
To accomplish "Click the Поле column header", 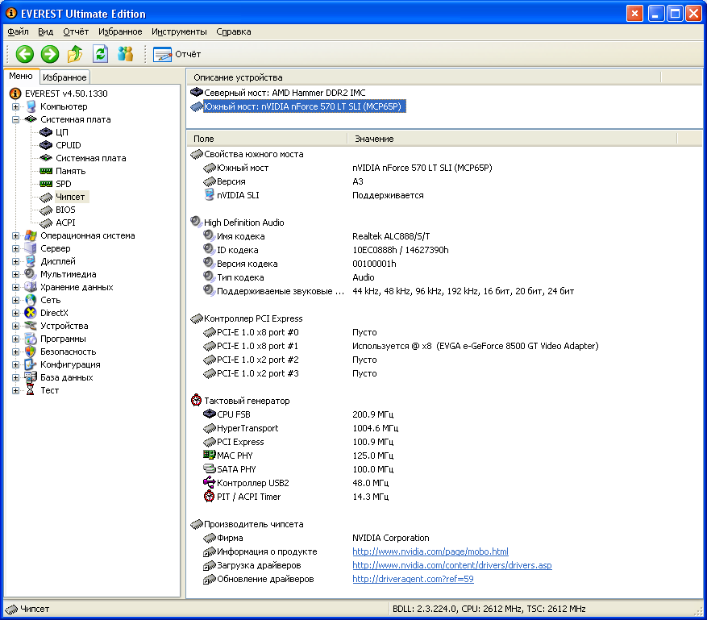I will pyautogui.click(x=267, y=139).
